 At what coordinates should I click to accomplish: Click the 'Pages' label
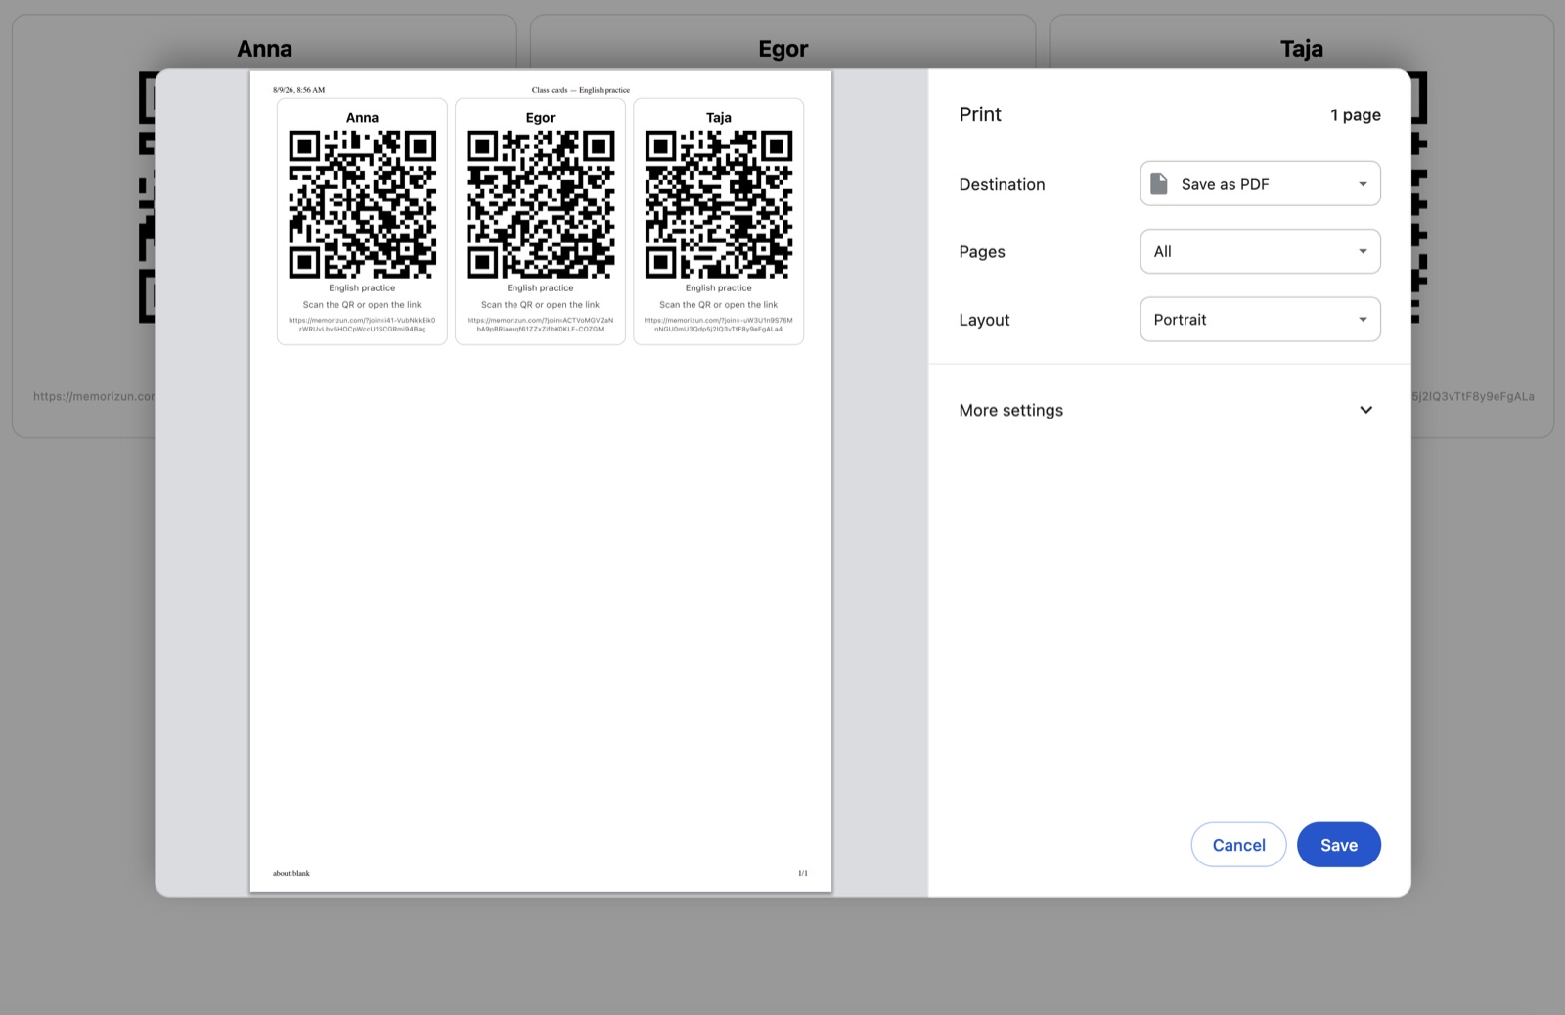982,252
